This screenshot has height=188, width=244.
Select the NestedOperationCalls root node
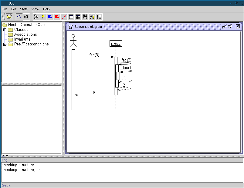click(x=27, y=25)
